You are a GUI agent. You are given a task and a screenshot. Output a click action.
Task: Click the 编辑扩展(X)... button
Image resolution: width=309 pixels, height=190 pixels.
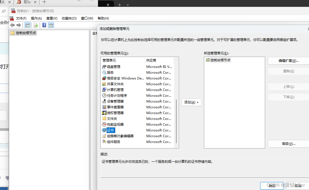(289, 61)
